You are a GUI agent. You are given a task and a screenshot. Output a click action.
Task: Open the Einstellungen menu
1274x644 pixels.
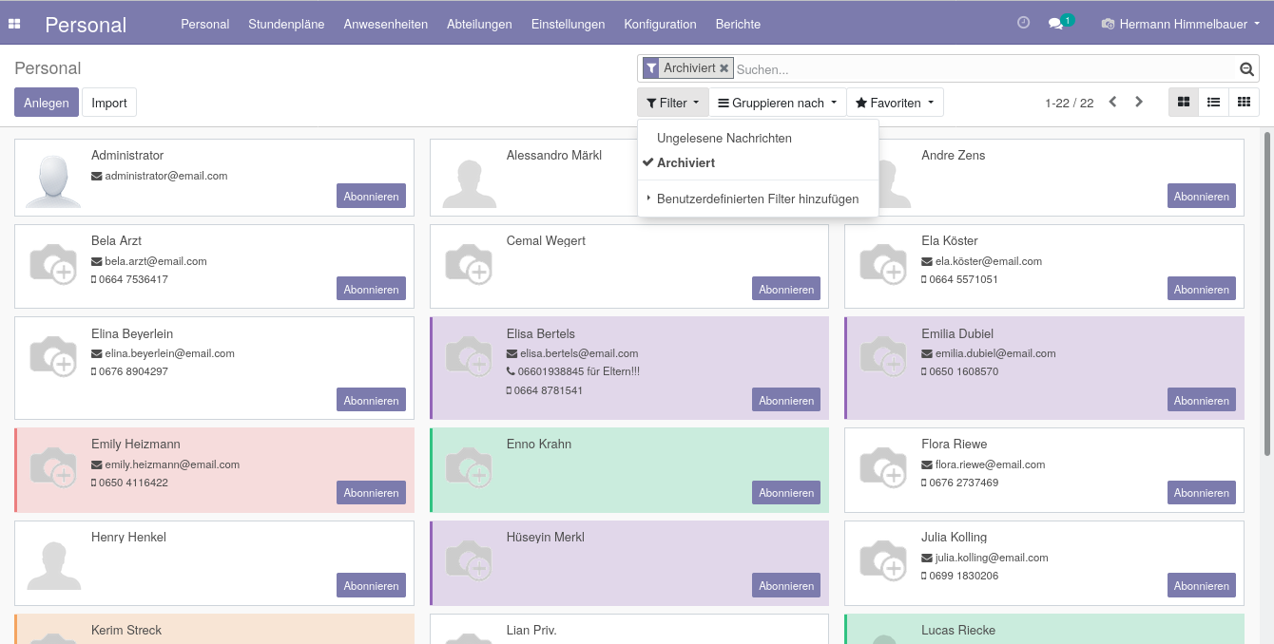pos(569,24)
